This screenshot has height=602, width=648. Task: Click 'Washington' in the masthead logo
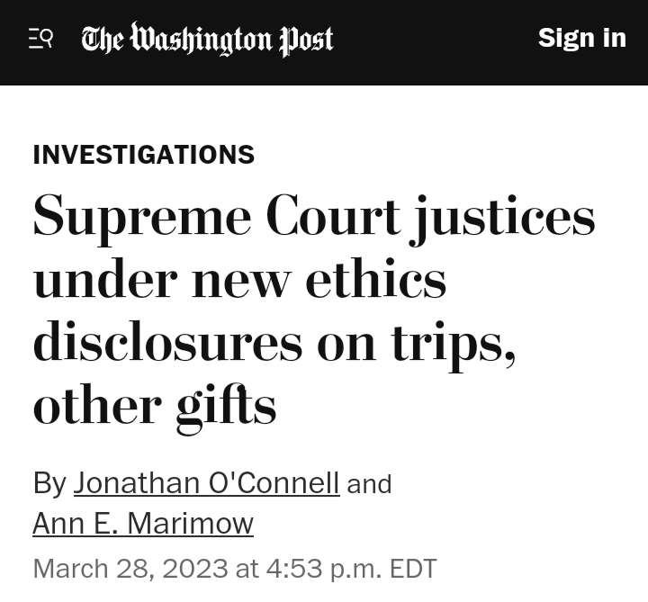tap(202, 39)
